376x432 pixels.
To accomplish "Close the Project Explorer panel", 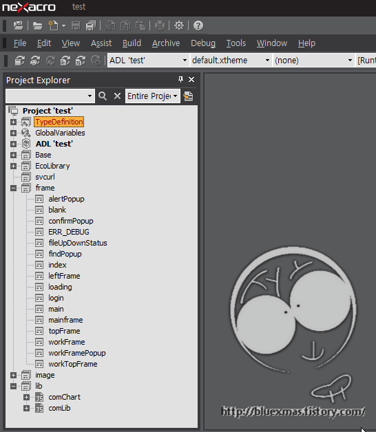I will (191, 80).
